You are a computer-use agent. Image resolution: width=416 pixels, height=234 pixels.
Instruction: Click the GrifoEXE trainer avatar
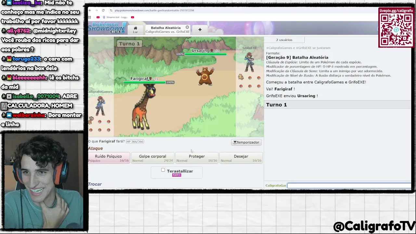point(249,62)
